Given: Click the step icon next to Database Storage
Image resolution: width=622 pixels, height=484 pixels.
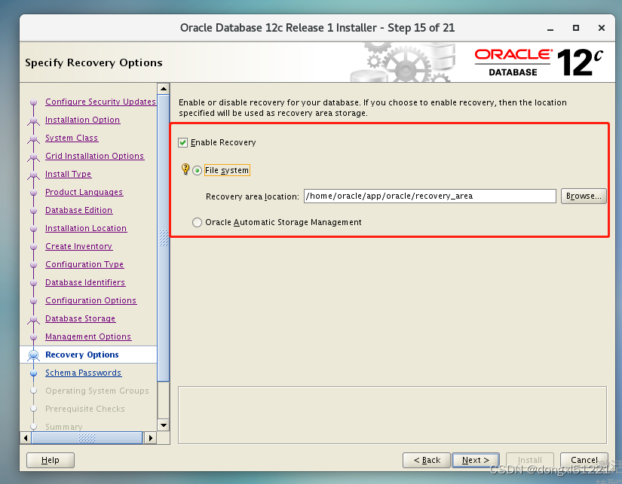Looking at the screenshot, I should (33, 318).
